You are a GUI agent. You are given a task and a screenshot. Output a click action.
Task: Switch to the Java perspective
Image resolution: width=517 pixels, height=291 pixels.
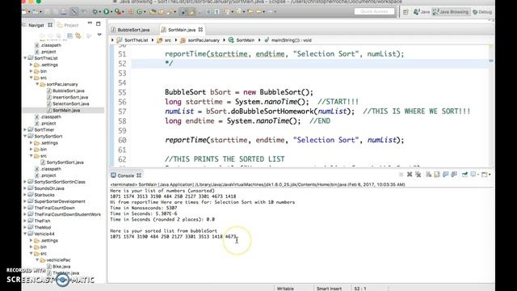point(422,12)
